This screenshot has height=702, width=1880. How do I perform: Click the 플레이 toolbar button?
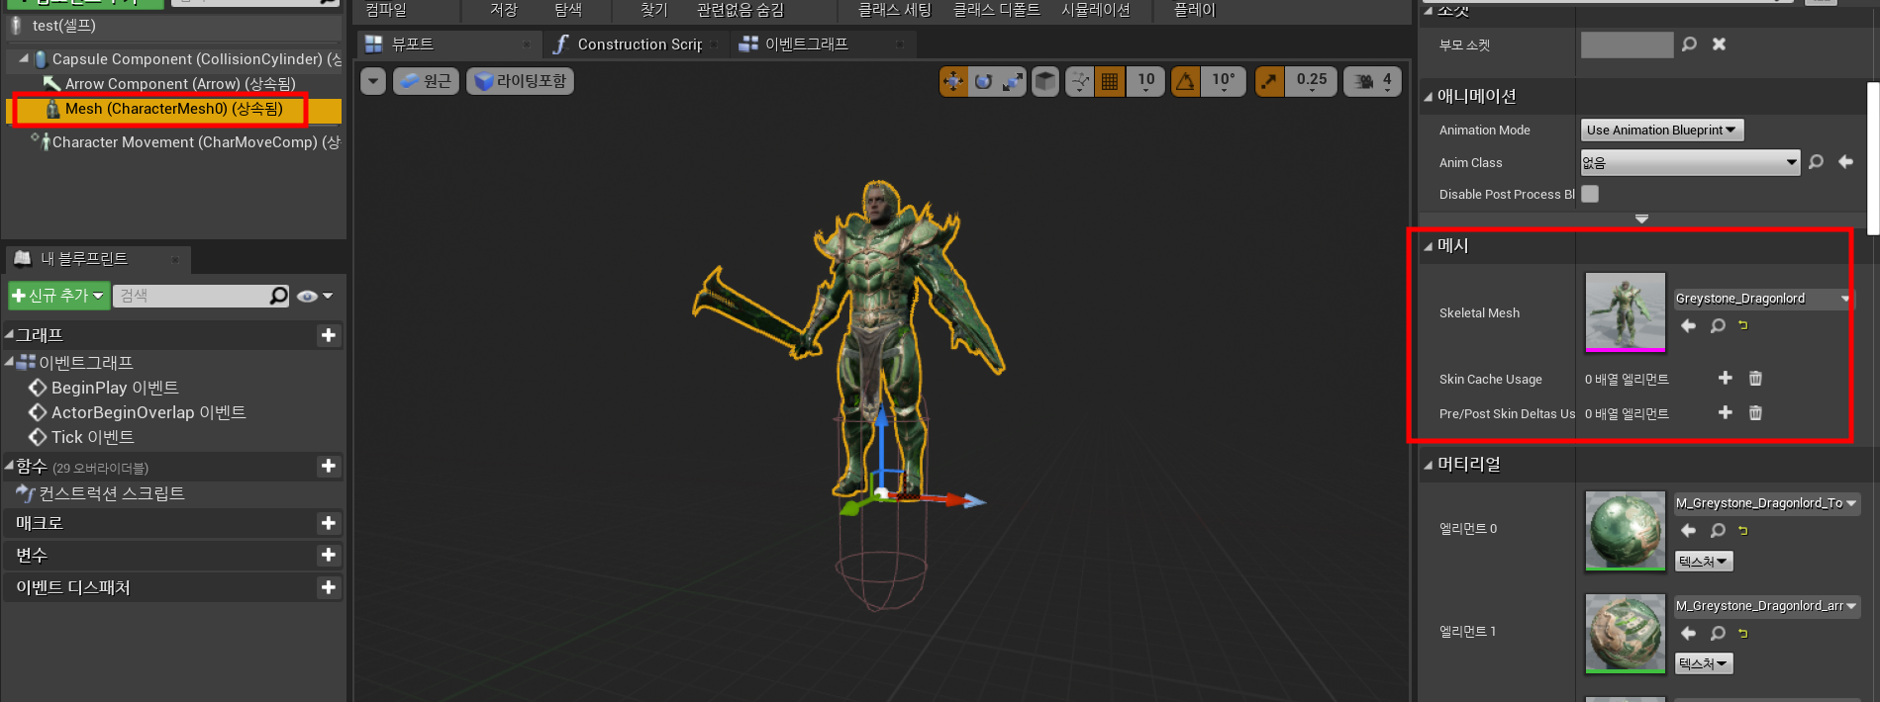[1194, 11]
